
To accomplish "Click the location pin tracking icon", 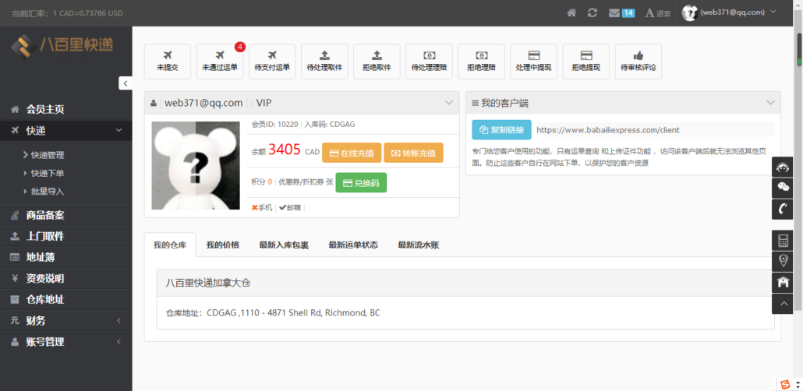I will [784, 261].
